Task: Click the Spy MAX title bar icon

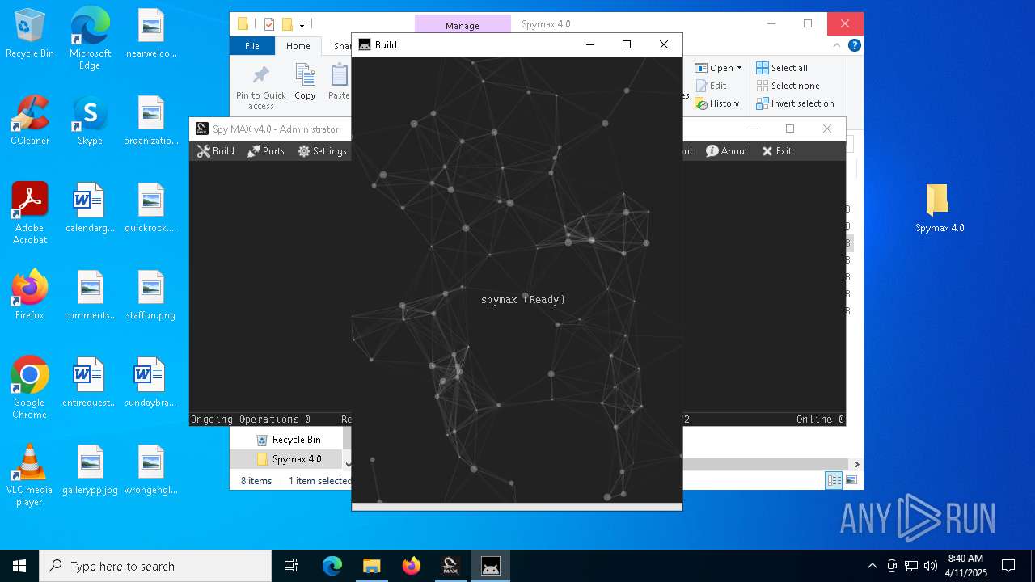Action: (x=201, y=129)
